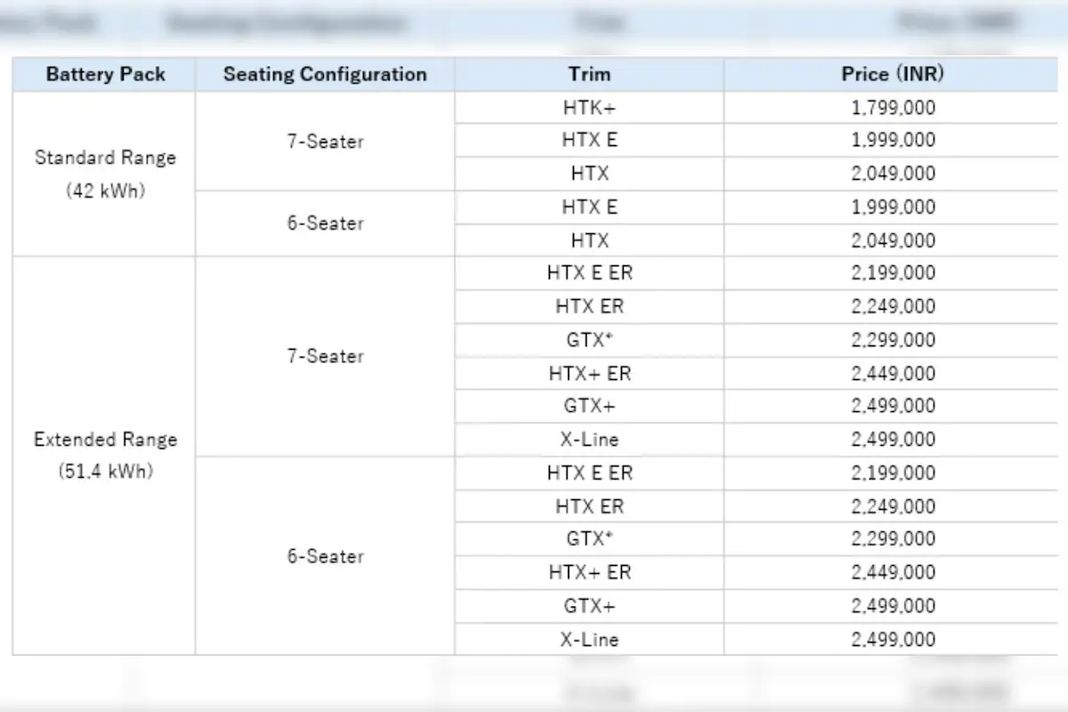Screen dimensions: 1068x712
Task: Select HTX+ ER trim in the 6-Seater group
Action: (589, 572)
